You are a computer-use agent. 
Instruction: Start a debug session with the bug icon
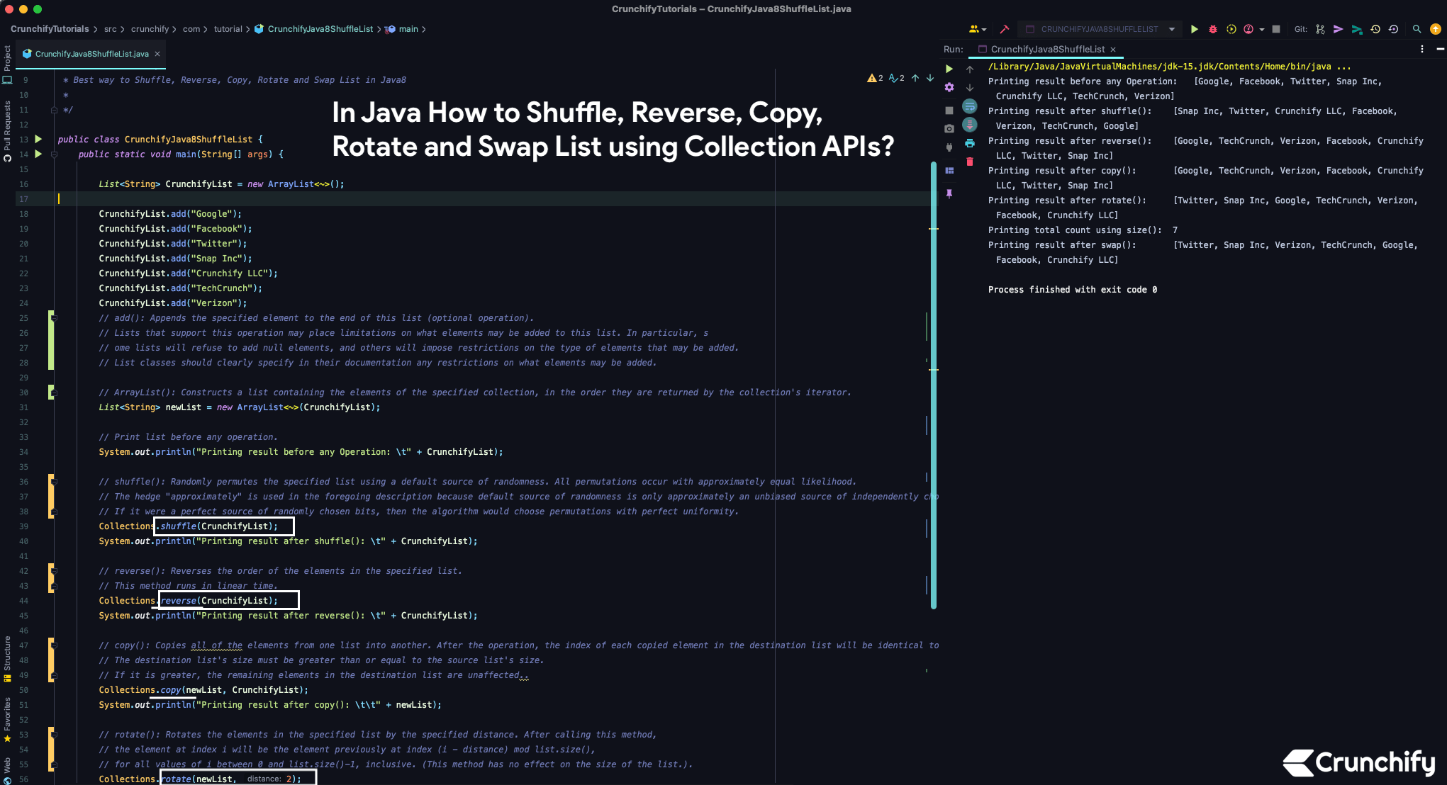[x=1212, y=29]
